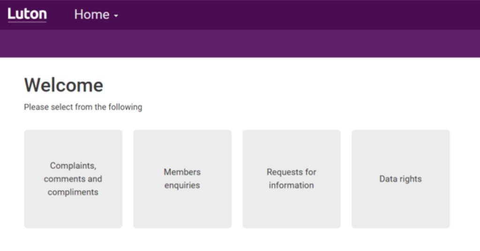Open the Home dropdown menu
The width and height of the screenshot is (480, 251).
96,15
